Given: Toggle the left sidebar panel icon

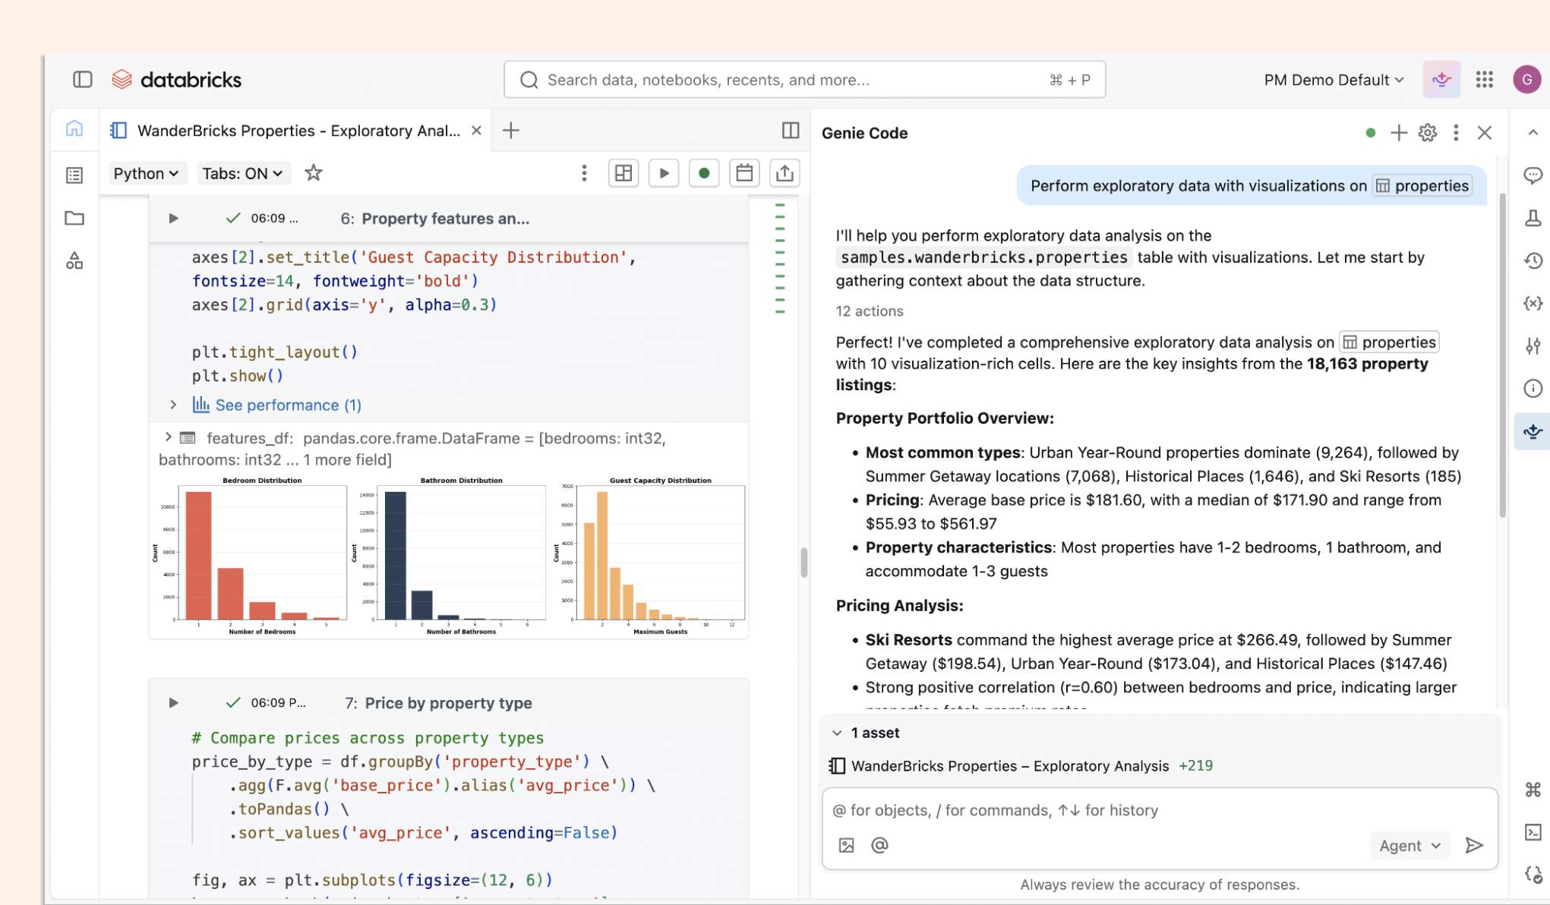Looking at the screenshot, I should coord(82,80).
